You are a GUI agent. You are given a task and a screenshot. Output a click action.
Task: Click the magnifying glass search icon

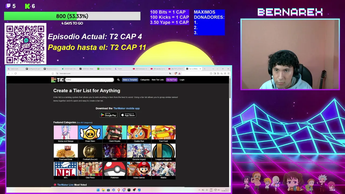click(x=118, y=80)
